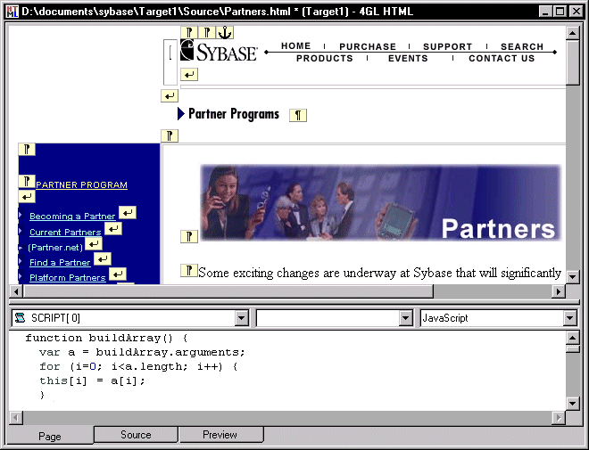
Task: Click line break marker after Becoming a Partner
Action: pyautogui.click(x=128, y=213)
